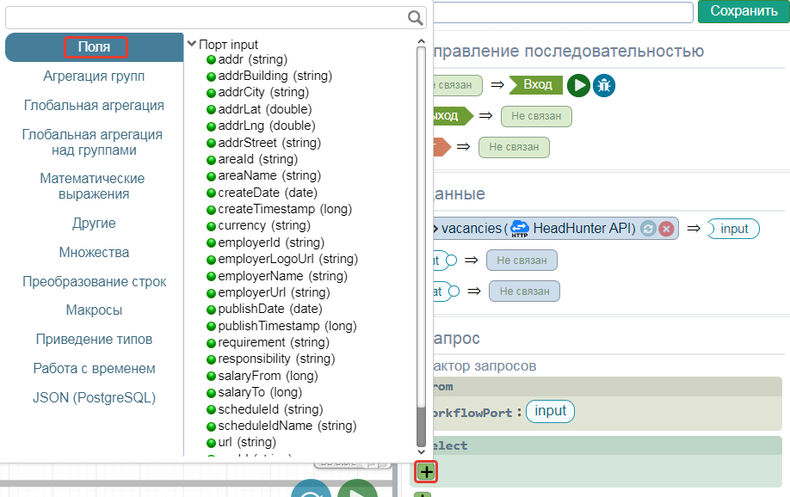Click the Вход sequence port label

(537, 85)
